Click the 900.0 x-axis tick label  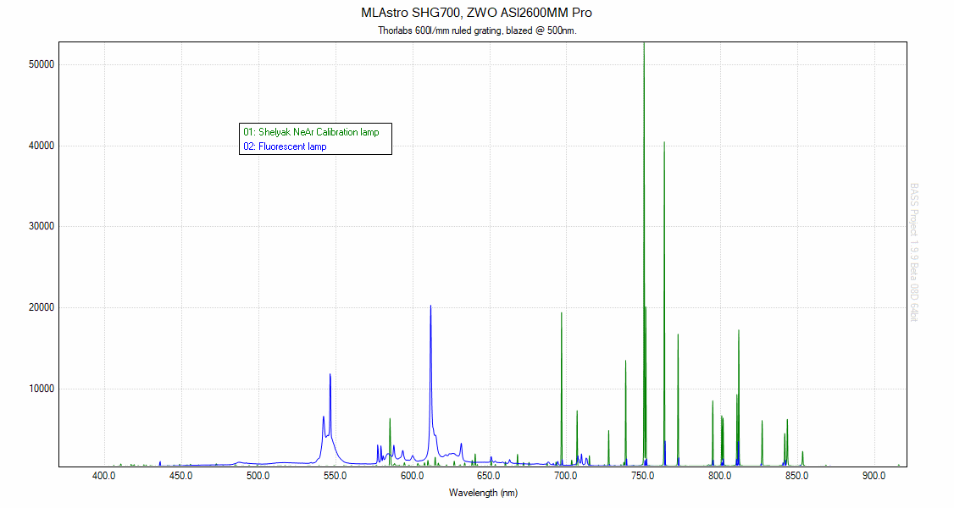click(x=874, y=477)
